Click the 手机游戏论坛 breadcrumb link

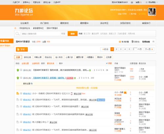[25, 28]
